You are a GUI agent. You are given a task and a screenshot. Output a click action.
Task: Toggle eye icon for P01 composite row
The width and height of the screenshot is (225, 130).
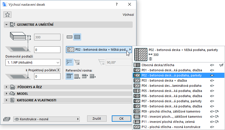tap(212, 70)
